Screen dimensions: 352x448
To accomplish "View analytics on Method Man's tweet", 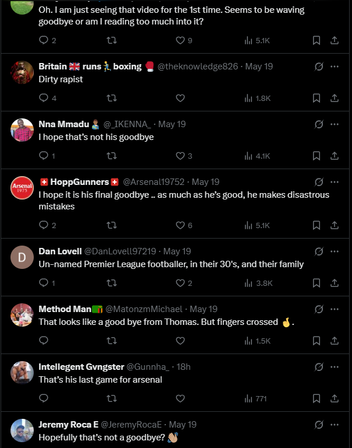I will 257,341.
